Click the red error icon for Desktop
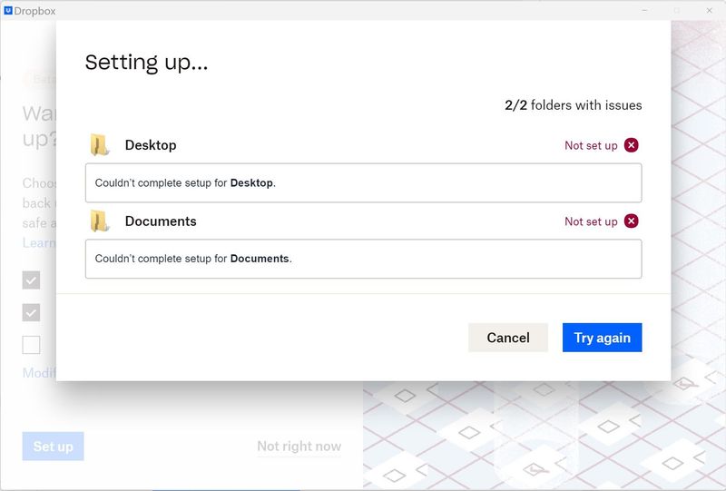The height and width of the screenshot is (491, 726). click(632, 145)
